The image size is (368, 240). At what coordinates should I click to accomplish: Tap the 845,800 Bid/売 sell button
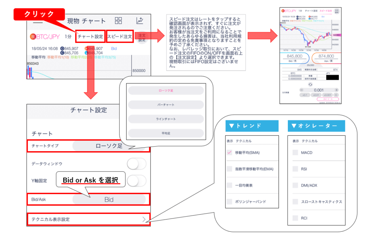pos(295,57)
